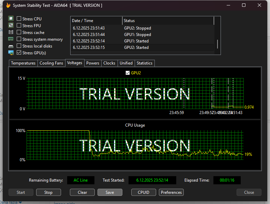This screenshot has width=270, height=204.
Task: Minimize the AIDA64 window
Action: click(228, 5)
